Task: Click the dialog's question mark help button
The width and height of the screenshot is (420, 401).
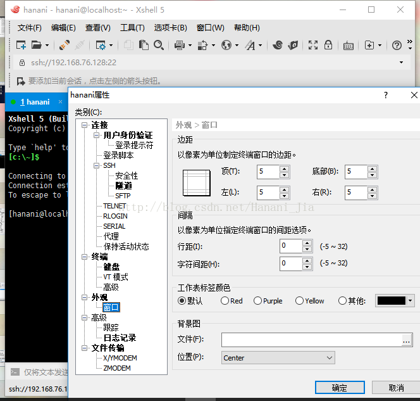Action: point(385,95)
